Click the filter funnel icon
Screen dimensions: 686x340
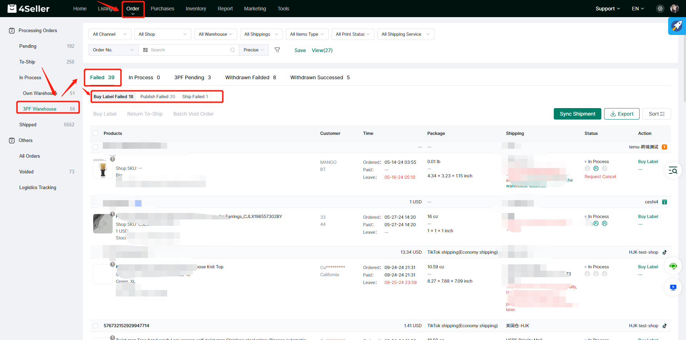pyautogui.click(x=277, y=50)
